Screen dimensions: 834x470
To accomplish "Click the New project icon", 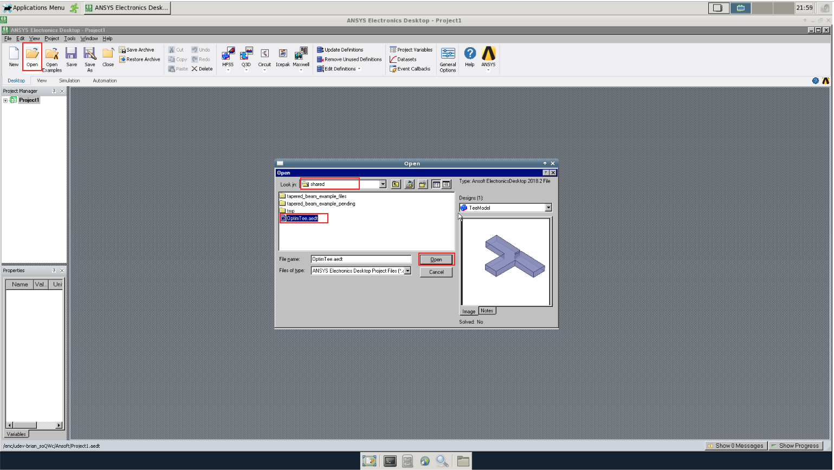I will point(14,56).
